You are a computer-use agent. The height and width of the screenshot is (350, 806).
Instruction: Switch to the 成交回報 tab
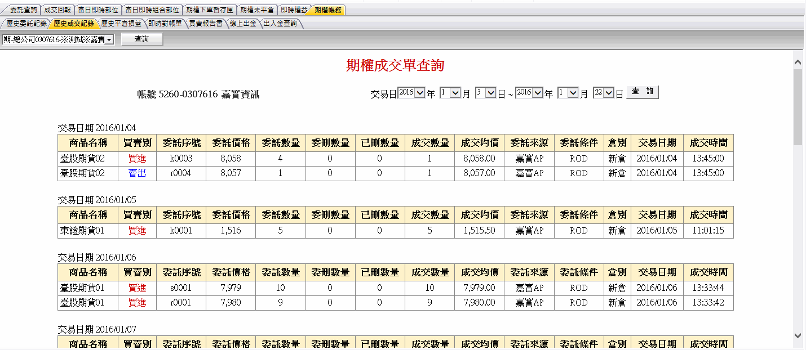pos(57,10)
